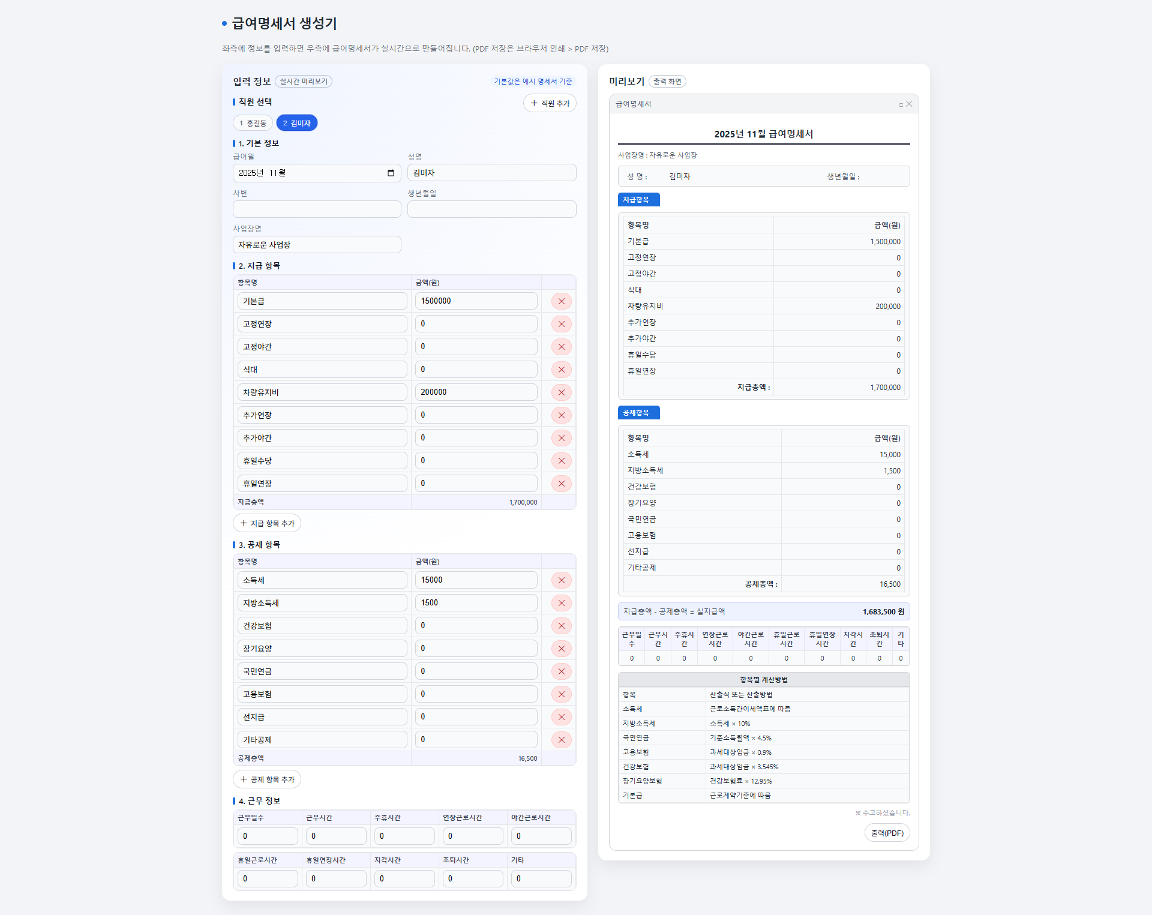Remove the 건강보험 deduction row
Image resolution: width=1152 pixels, height=915 pixels.
click(x=561, y=626)
